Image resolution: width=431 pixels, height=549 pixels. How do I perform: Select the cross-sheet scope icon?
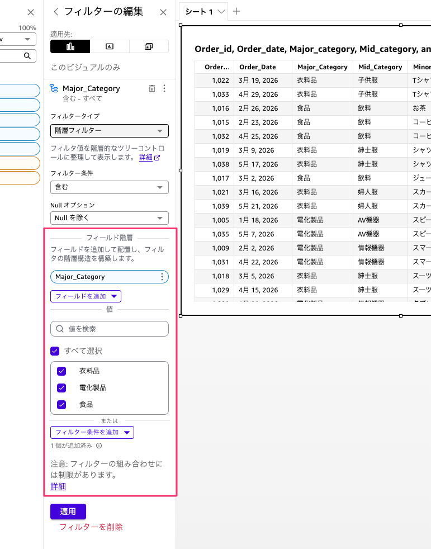point(149,46)
